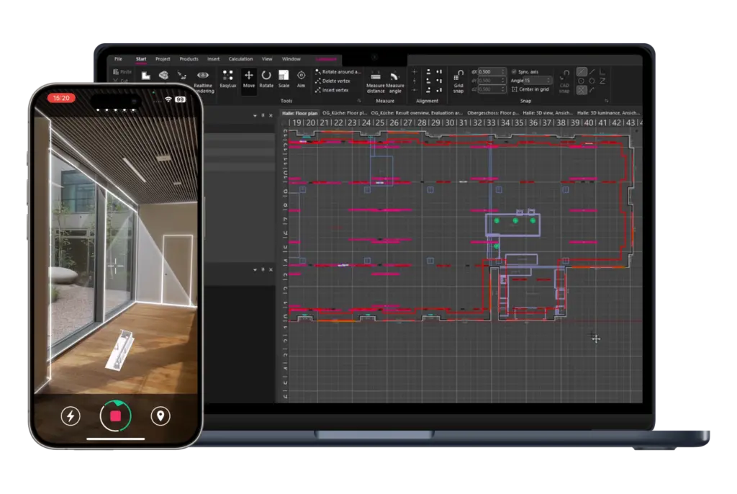Select the Aim tool
Viewport: 737px width, 494px height.
[x=301, y=76]
